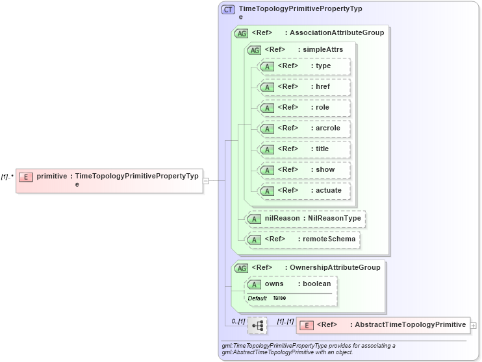Select the 'type' attribute name
The height and width of the screenshot is (362, 482).
(x=323, y=66)
